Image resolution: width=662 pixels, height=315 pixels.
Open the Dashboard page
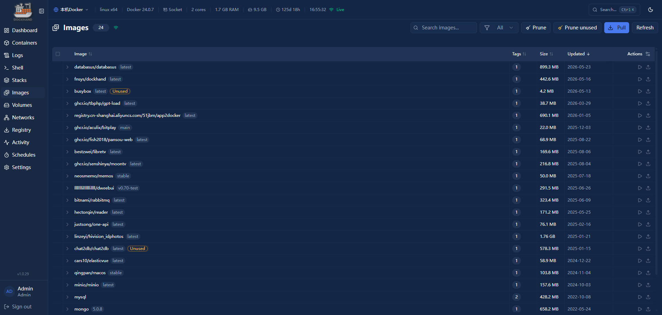(23, 30)
